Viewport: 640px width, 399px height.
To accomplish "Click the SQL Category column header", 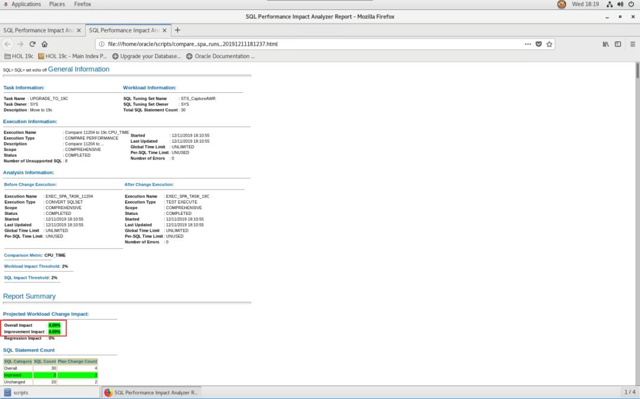I will 18,362.
